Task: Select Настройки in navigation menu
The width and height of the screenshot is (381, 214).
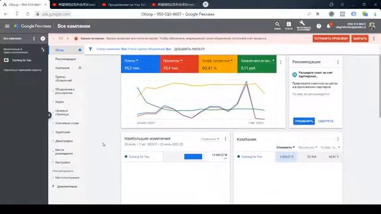Action: coord(63,162)
